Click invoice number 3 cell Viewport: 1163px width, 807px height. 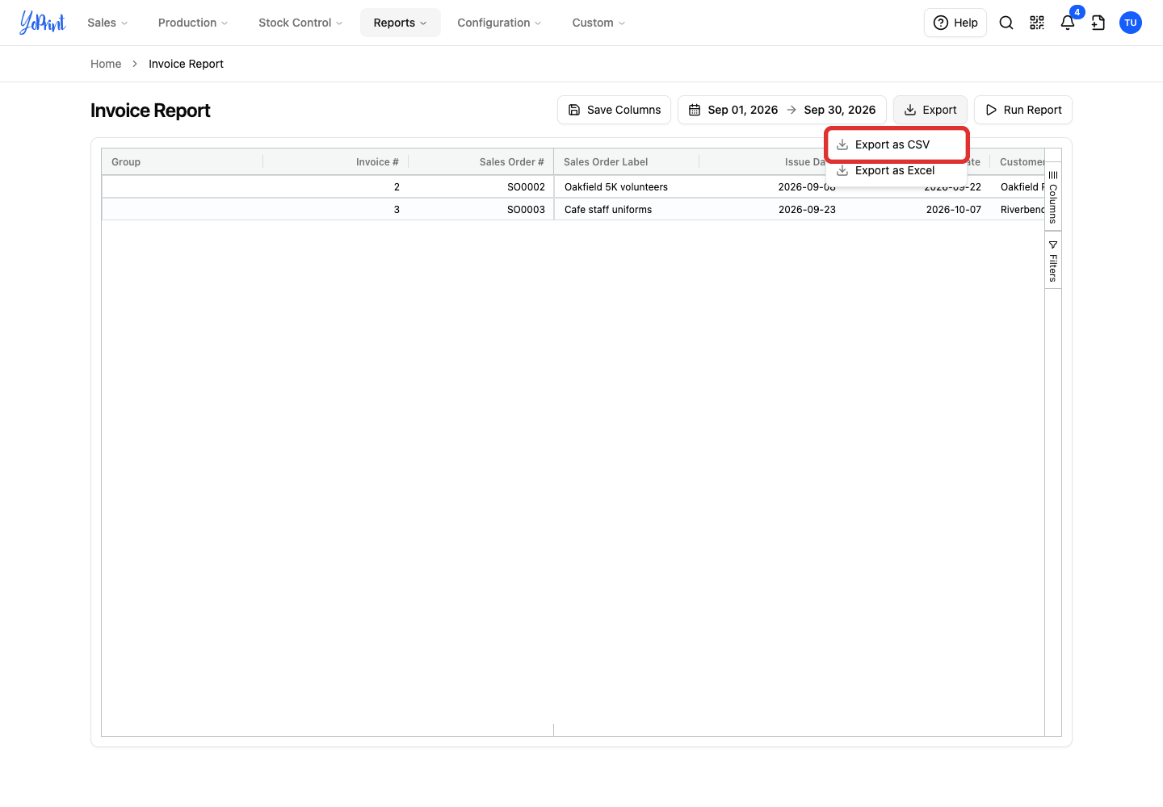(336, 209)
